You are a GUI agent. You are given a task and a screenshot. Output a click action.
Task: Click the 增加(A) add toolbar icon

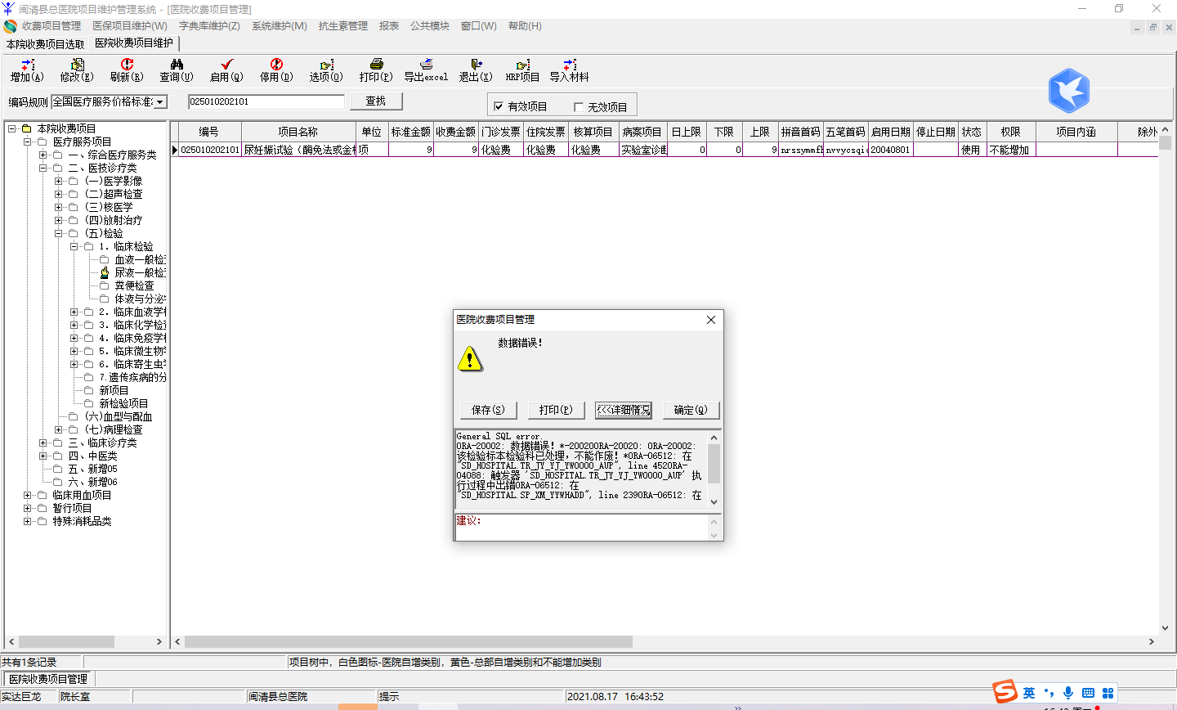coord(28,65)
